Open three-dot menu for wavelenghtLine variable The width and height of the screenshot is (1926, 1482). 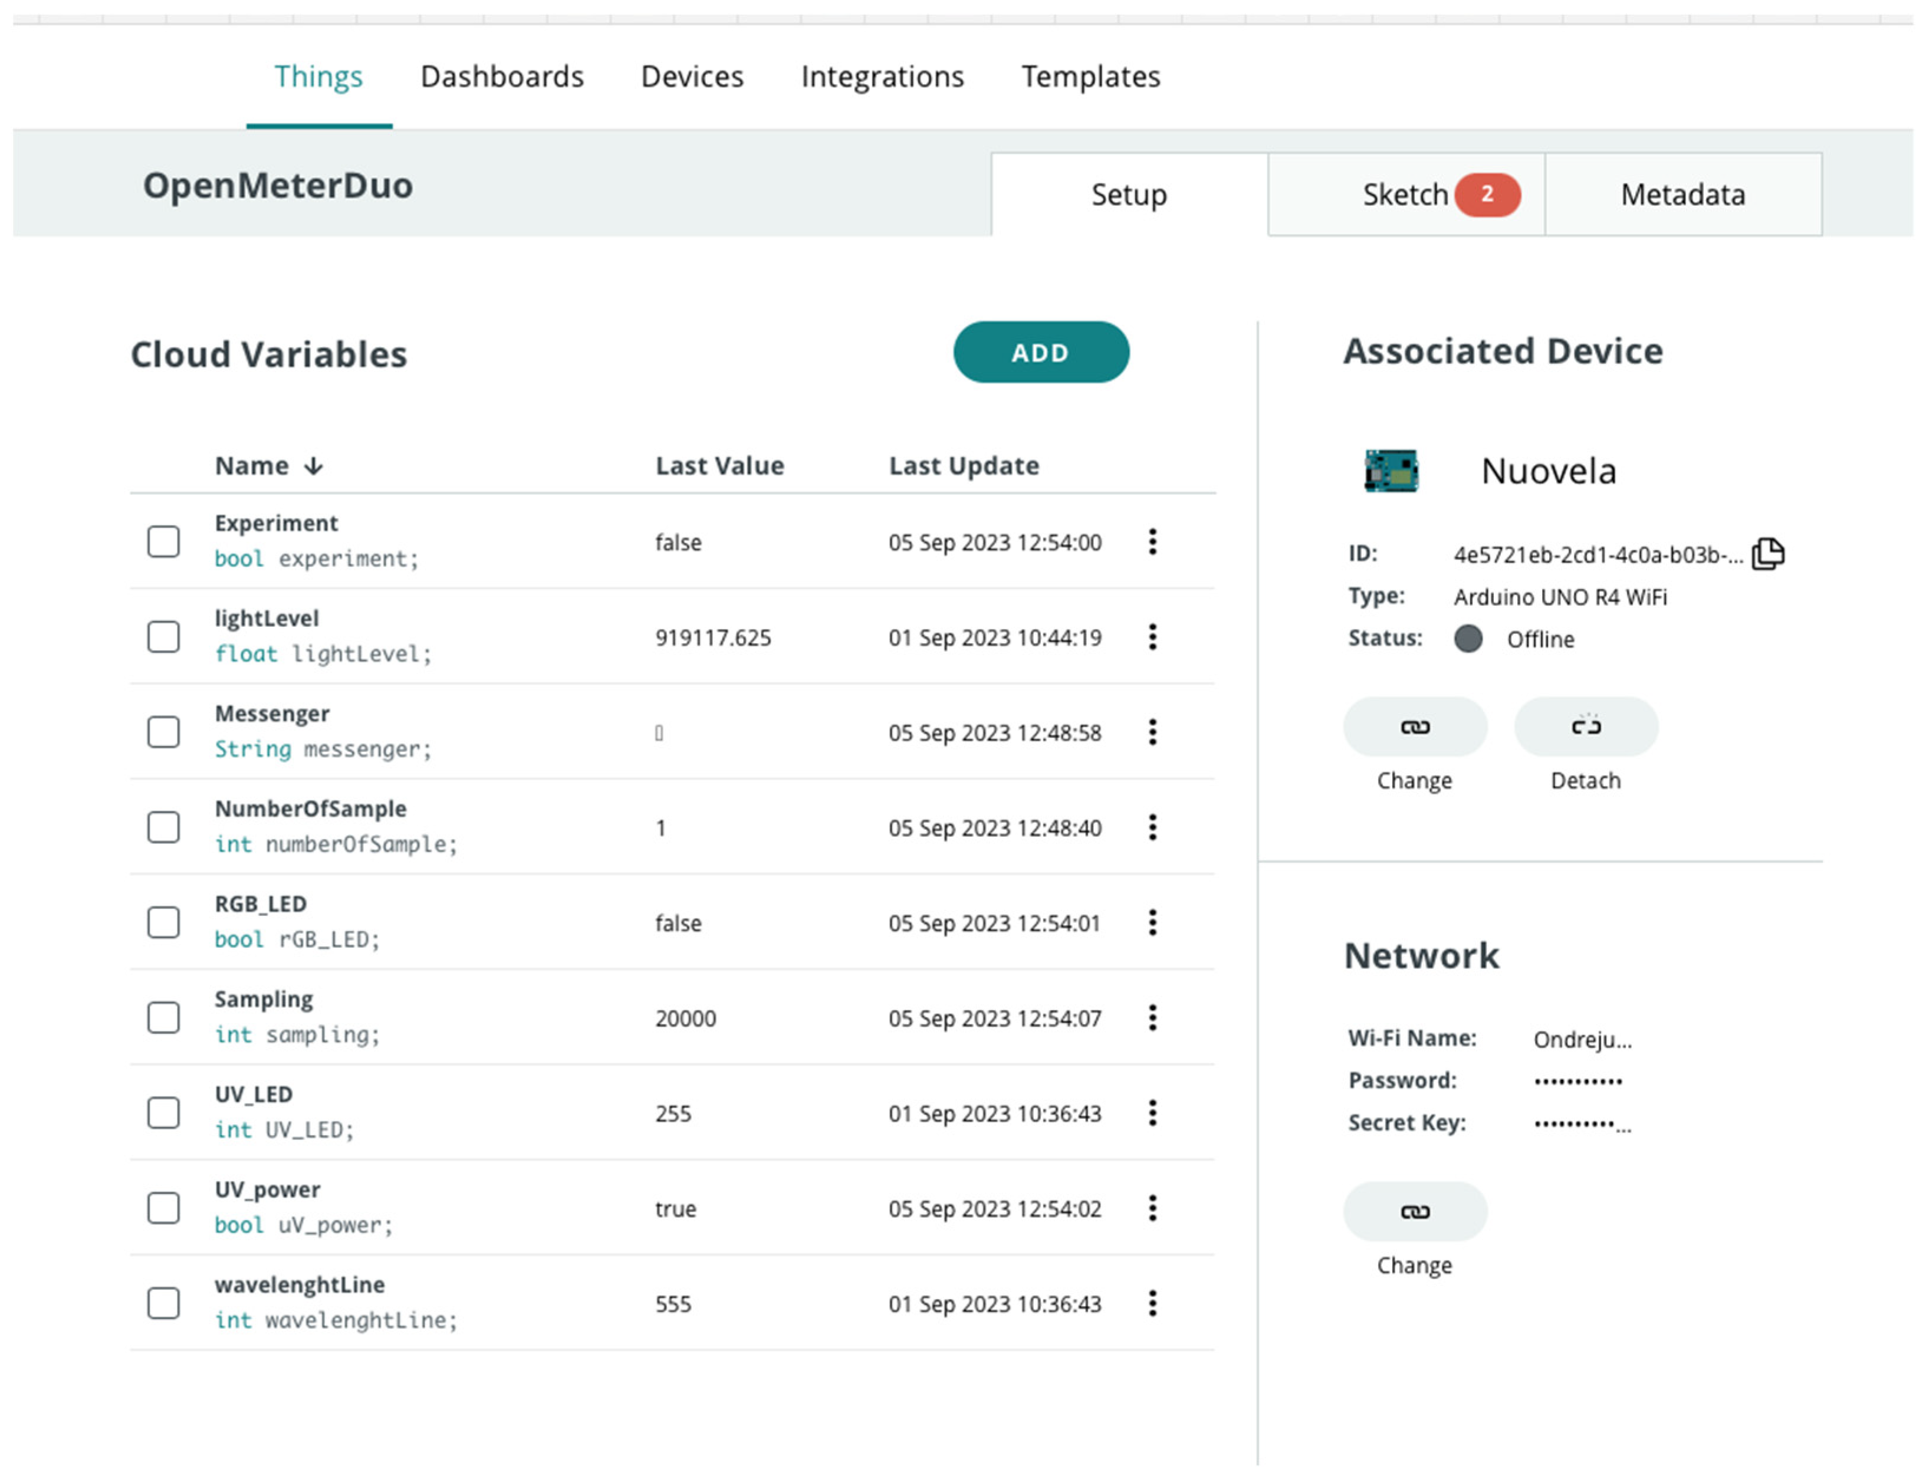1152,1303
